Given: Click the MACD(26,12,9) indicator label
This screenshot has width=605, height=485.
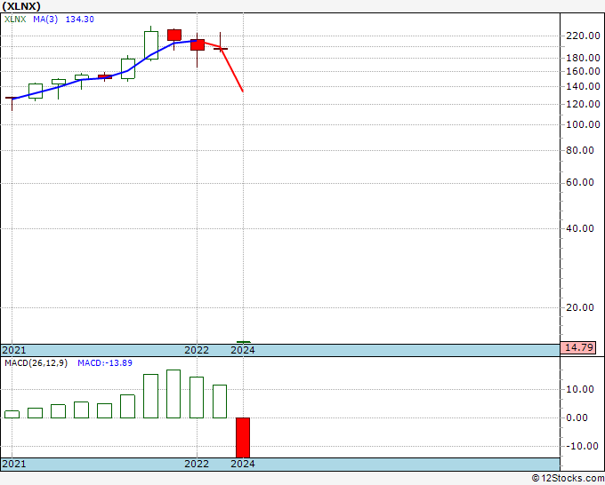Looking at the screenshot, I should (36, 363).
